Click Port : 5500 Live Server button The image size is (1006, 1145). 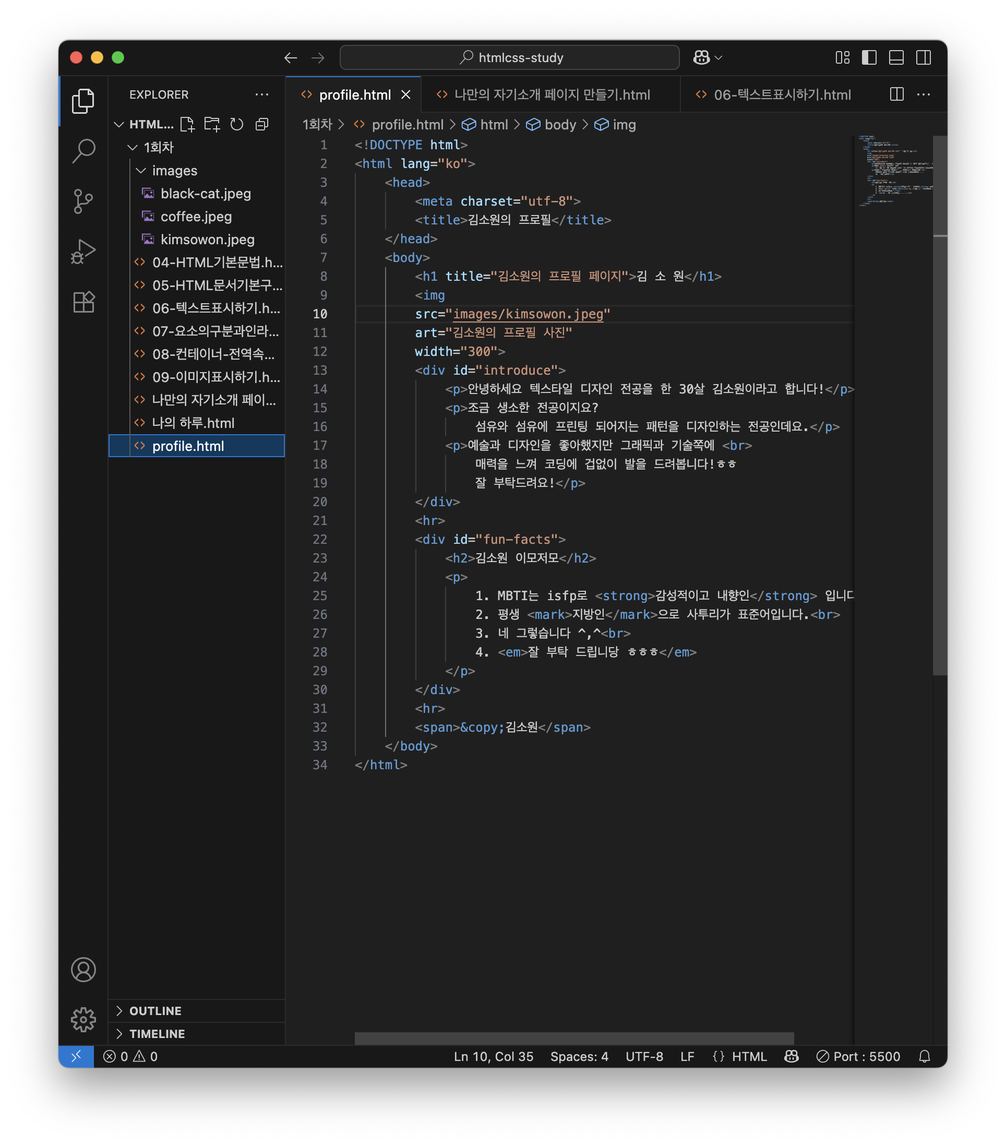(859, 1056)
